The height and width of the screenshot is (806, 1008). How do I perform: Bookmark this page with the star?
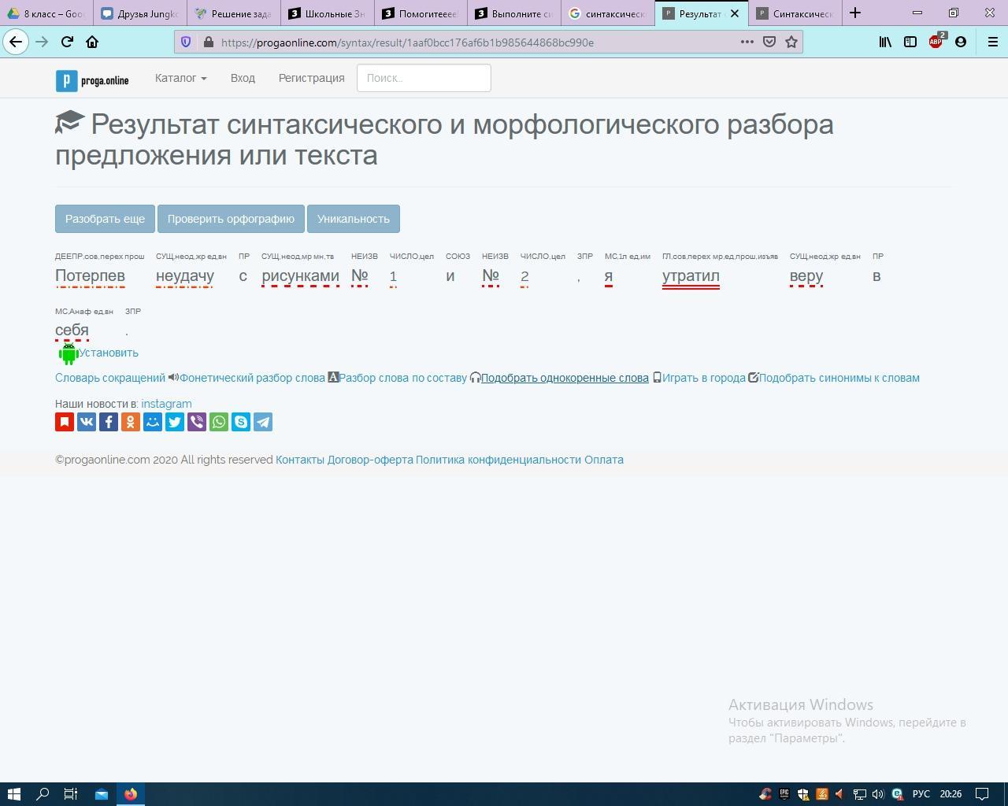coord(791,42)
